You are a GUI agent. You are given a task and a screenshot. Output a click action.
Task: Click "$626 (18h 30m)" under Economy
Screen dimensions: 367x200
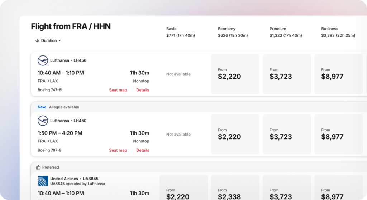(233, 35)
